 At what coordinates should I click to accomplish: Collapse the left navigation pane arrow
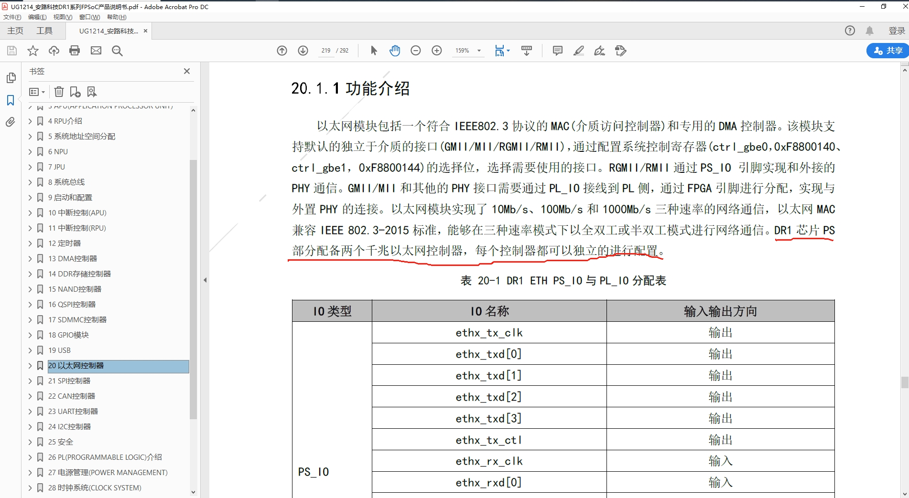[x=205, y=280]
